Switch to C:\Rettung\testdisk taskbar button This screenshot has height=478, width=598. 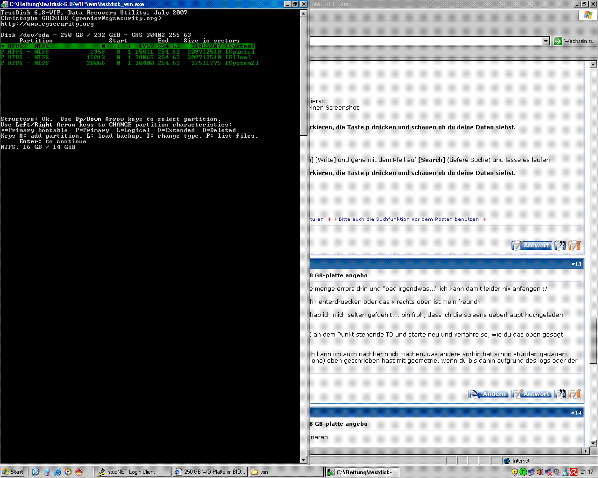362,472
